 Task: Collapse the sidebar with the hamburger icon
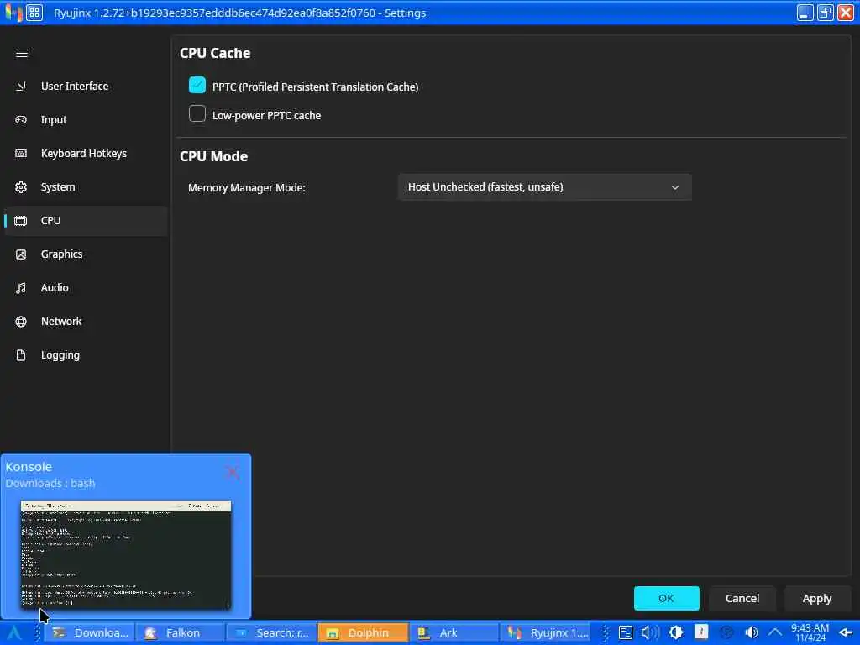(21, 53)
